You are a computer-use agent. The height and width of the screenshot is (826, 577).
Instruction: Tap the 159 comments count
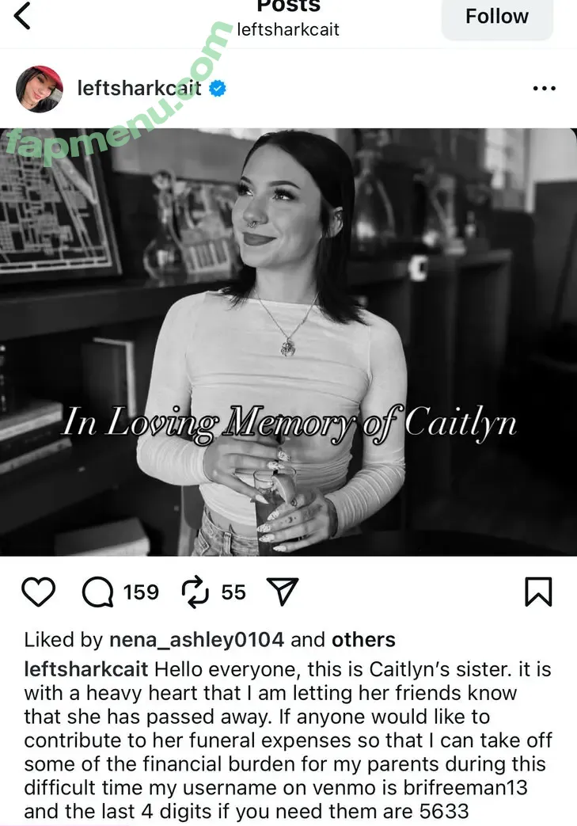click(x=141, y=592)
